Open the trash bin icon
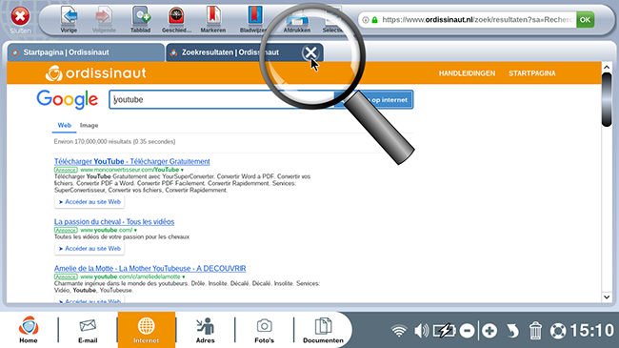 tap(535, 331)
